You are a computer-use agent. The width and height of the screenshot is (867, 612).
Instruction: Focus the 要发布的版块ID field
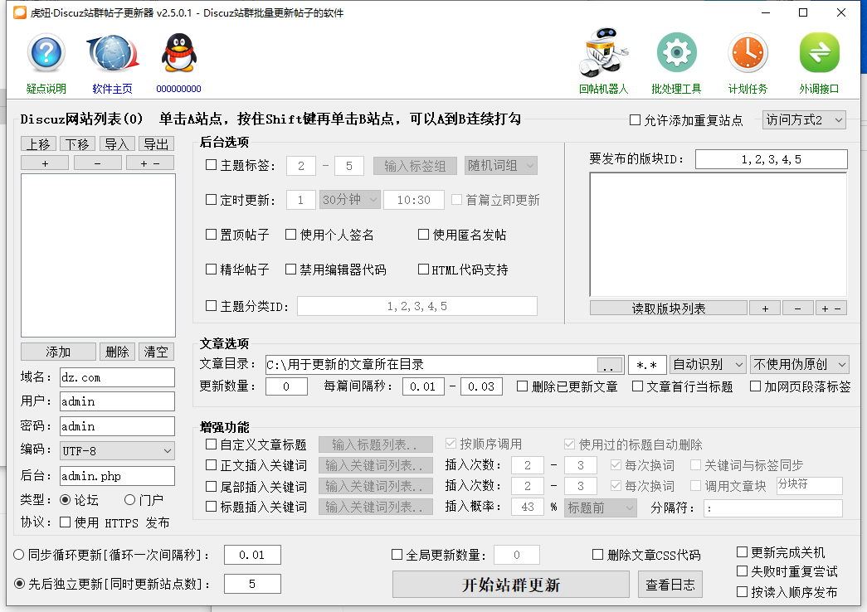[772, 159]
